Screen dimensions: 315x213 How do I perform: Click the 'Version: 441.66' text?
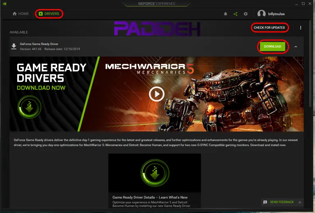(x=30, y=49)
